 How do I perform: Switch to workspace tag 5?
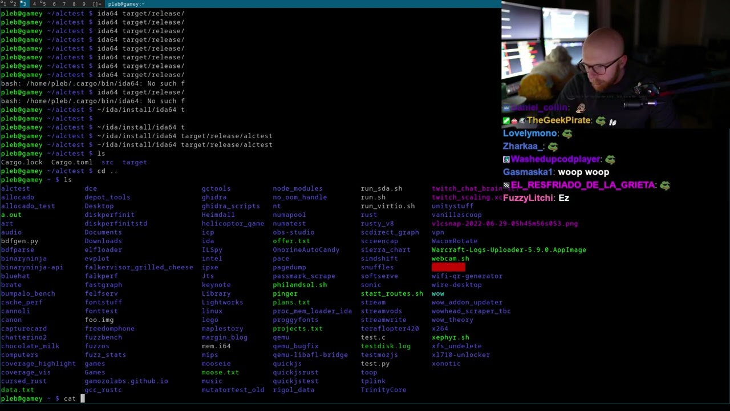pyautogui.click(x=44, y=4)
